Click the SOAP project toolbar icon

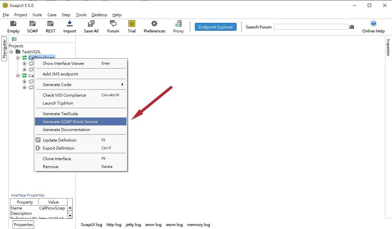pyautogui.click(x=33, y=24)
